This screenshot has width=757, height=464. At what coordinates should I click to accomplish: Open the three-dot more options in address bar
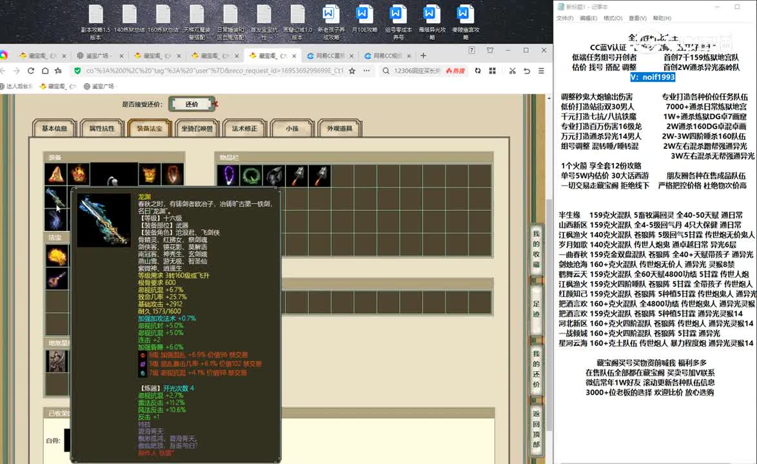[x=367, y=71]
